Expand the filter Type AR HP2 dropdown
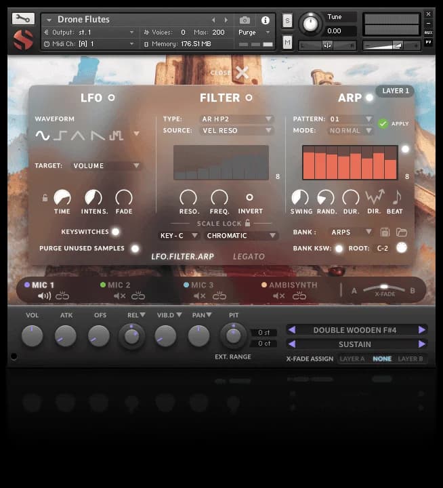 coord(236,119)
